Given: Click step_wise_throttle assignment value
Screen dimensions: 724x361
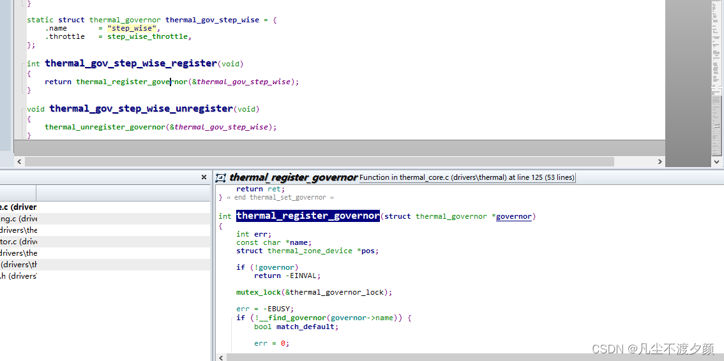Looking at the screenshot, I should pyautogui.click(x=147, y=36).
